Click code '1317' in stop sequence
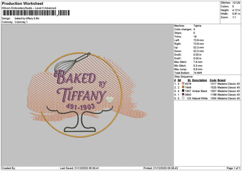The image size is (242, 171). pyautogui.click(x=213, y=83)
